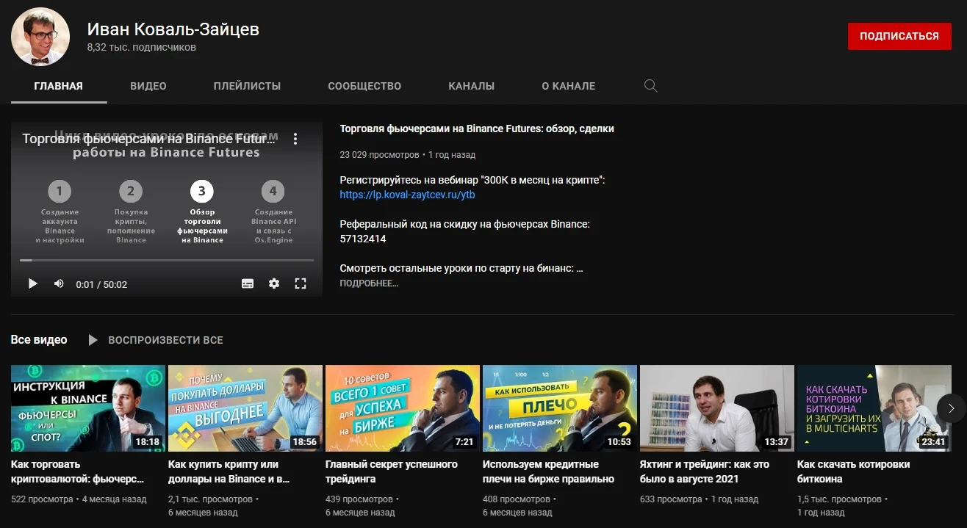Seek on the featured video progress bar
Viewport: 967px width, 528px height.
pyautogui.click(x=167, y=260)
